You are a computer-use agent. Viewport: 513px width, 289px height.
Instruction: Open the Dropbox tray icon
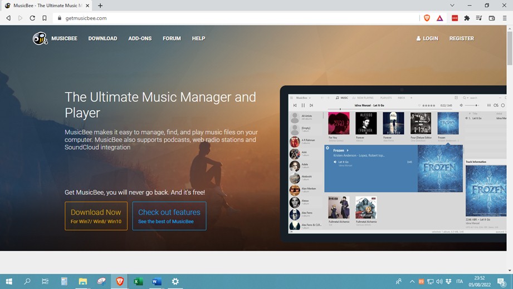coord(448,281)
